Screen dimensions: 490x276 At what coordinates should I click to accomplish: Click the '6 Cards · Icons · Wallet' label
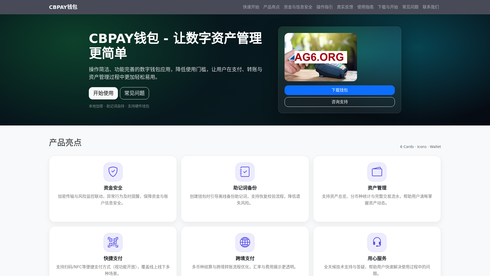[x=420, y=147]
